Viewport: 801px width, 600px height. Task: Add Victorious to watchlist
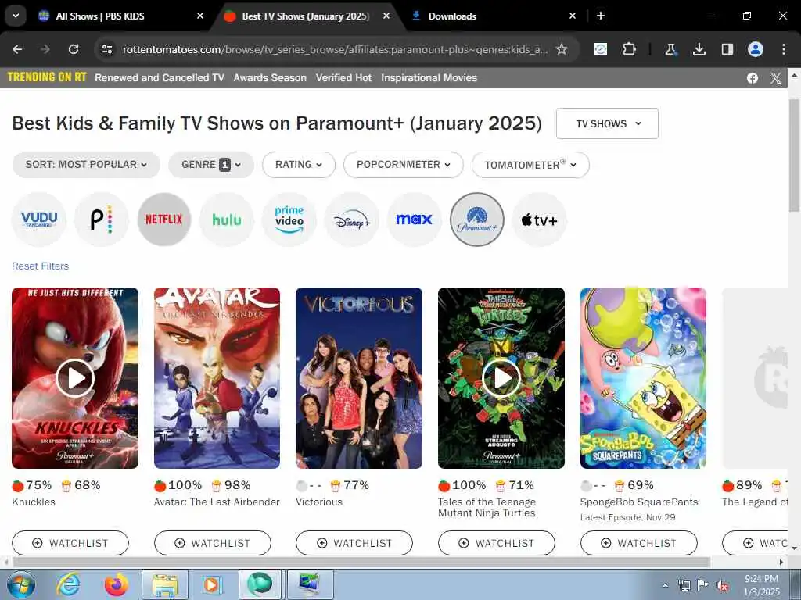[x=354, y=543]
